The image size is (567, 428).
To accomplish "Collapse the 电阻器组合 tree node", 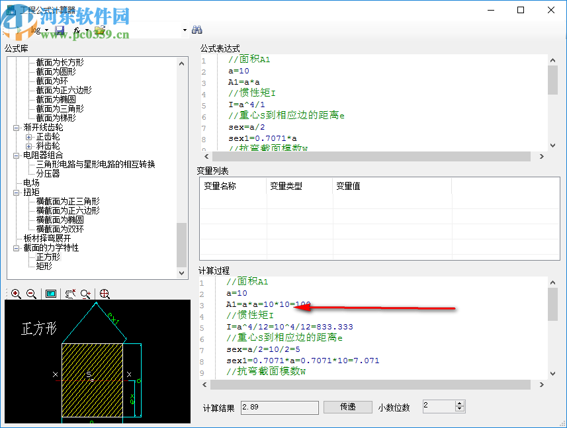I will (x=16, y=155).
